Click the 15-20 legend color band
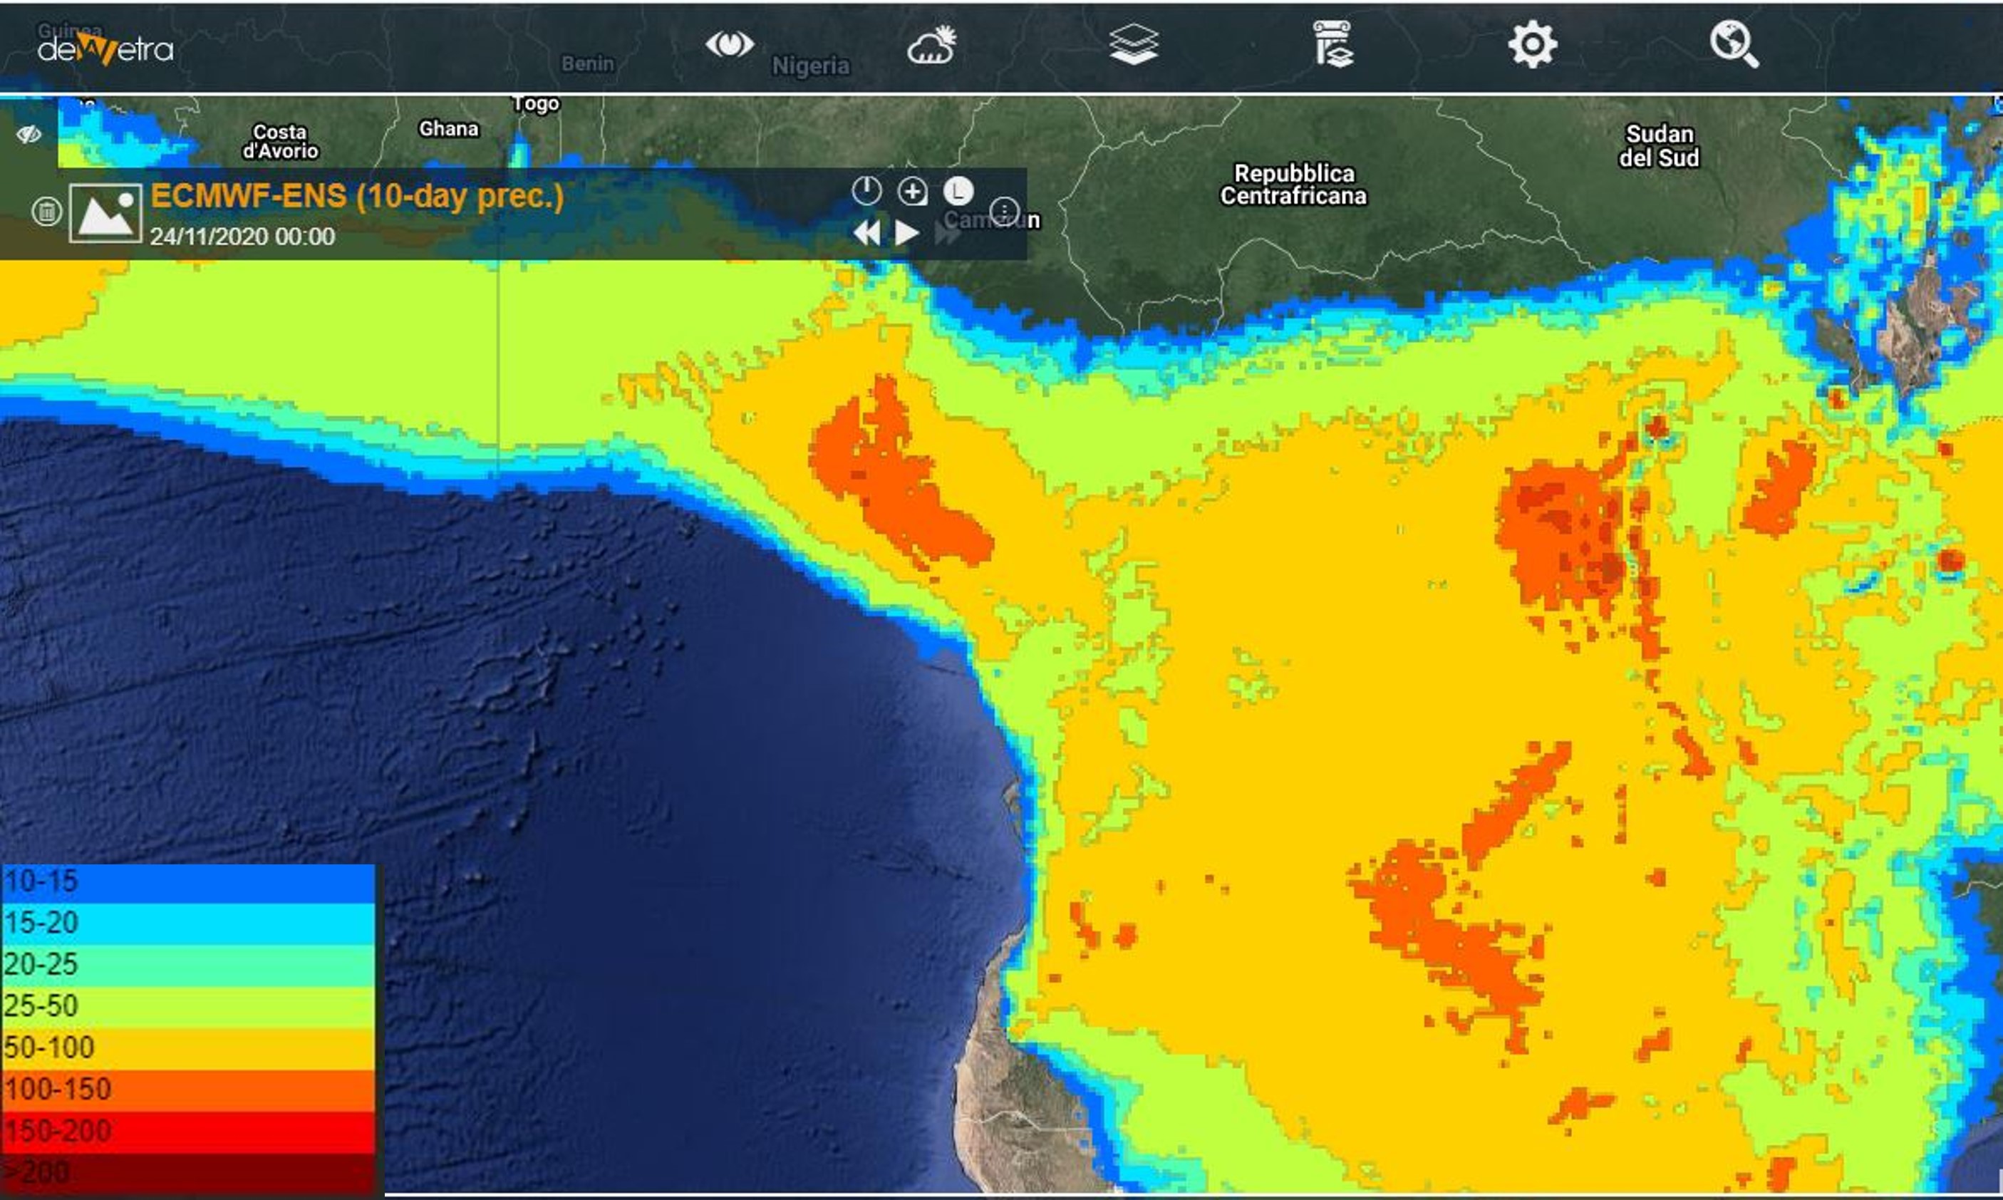Image resolution: width=2003 pixels, height=1200 pixels. click(188, 924)
